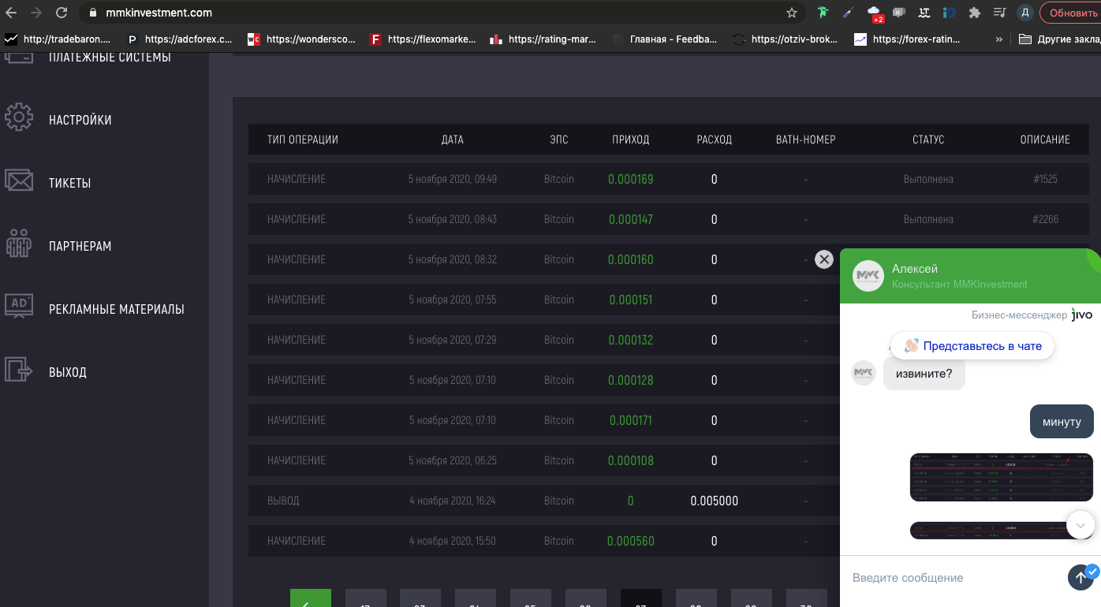Click the Обновить update button

coord(1073,13)
